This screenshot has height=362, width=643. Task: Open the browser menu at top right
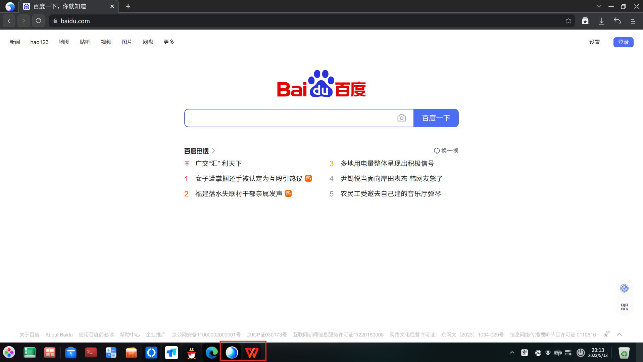633,21
